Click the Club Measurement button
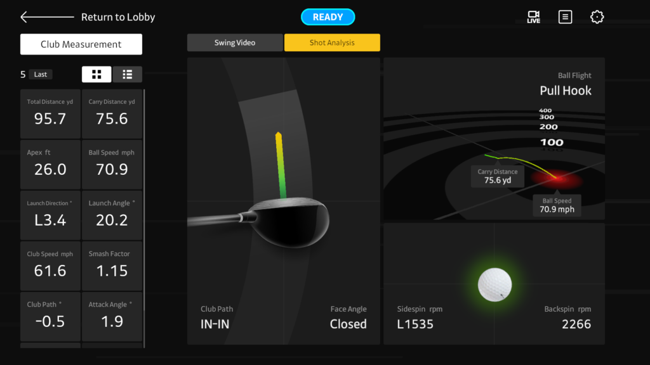Screen dimensions: 650x365 click(x=81, y=44)
